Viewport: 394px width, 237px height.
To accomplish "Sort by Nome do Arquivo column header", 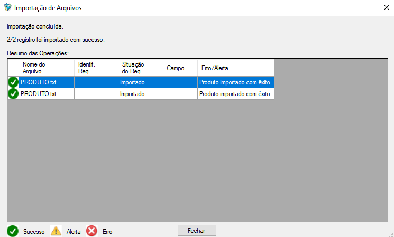I will [x=47, y=68].
